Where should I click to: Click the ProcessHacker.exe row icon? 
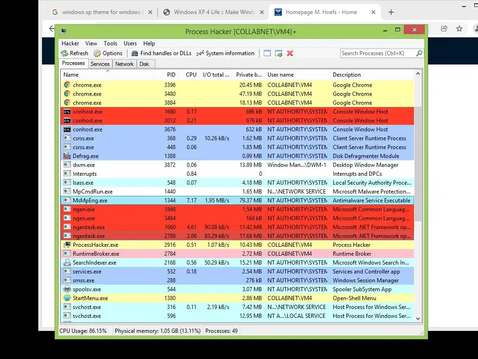click(67, 245)
